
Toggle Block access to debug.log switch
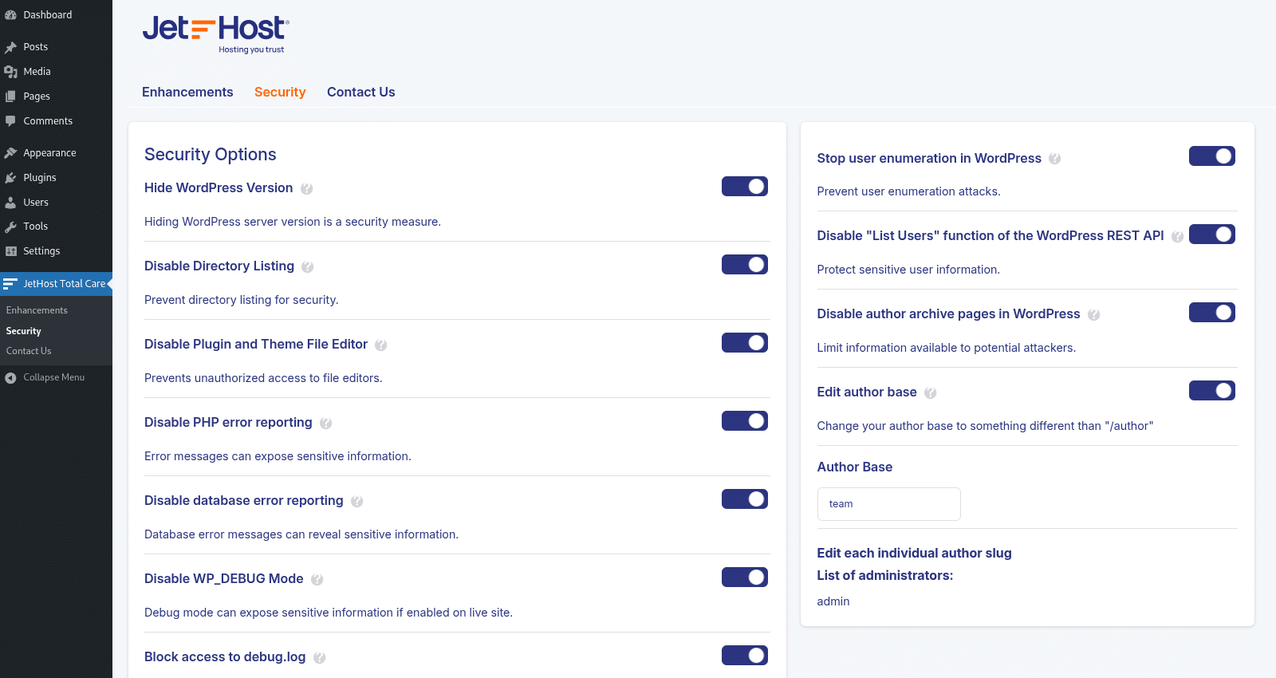(745, 656)
